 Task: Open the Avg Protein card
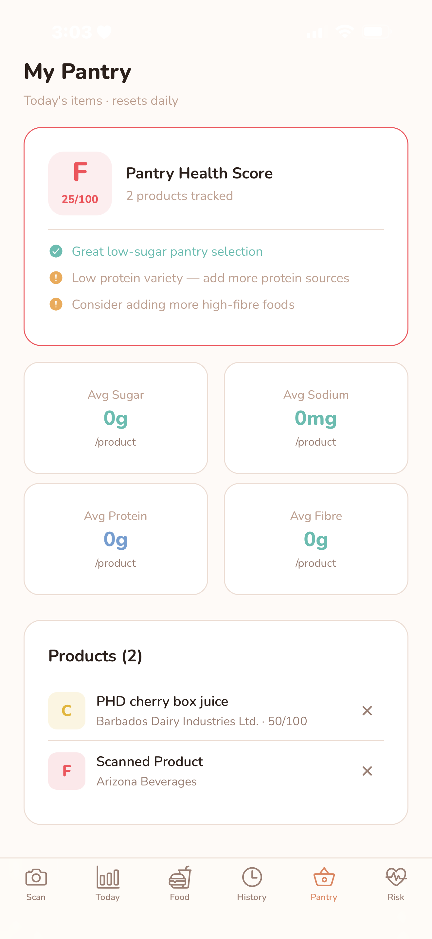point(116,539)
